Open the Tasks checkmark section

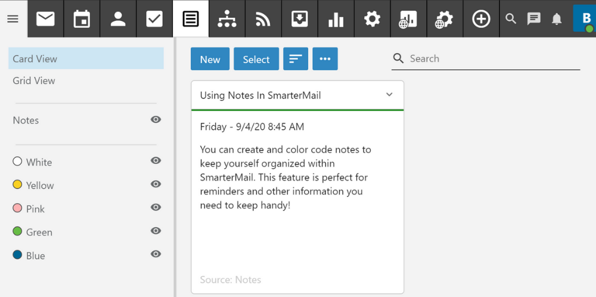pyautogui.click(x=154, y=19)
